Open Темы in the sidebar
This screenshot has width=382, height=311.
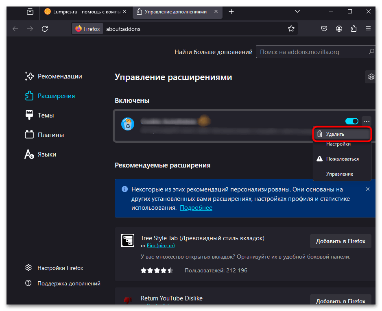click(39, 115)
